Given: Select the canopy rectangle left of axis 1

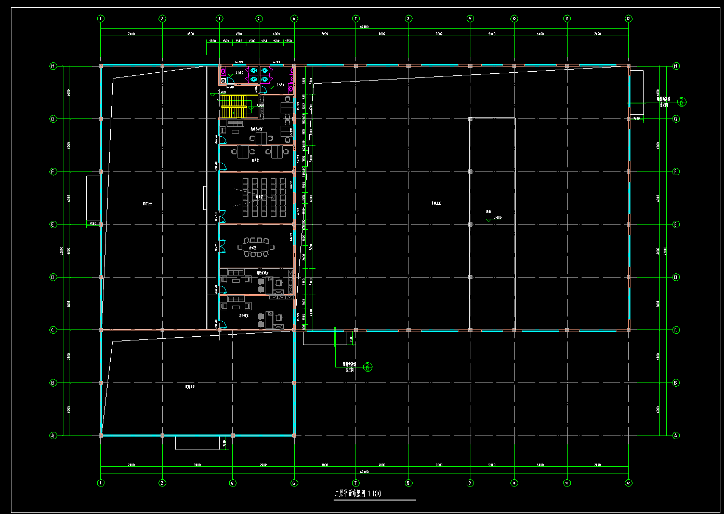Looking at the screenshot, I should [93, 198].
